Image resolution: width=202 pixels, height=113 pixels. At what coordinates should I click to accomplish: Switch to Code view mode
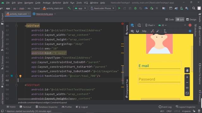169,19
